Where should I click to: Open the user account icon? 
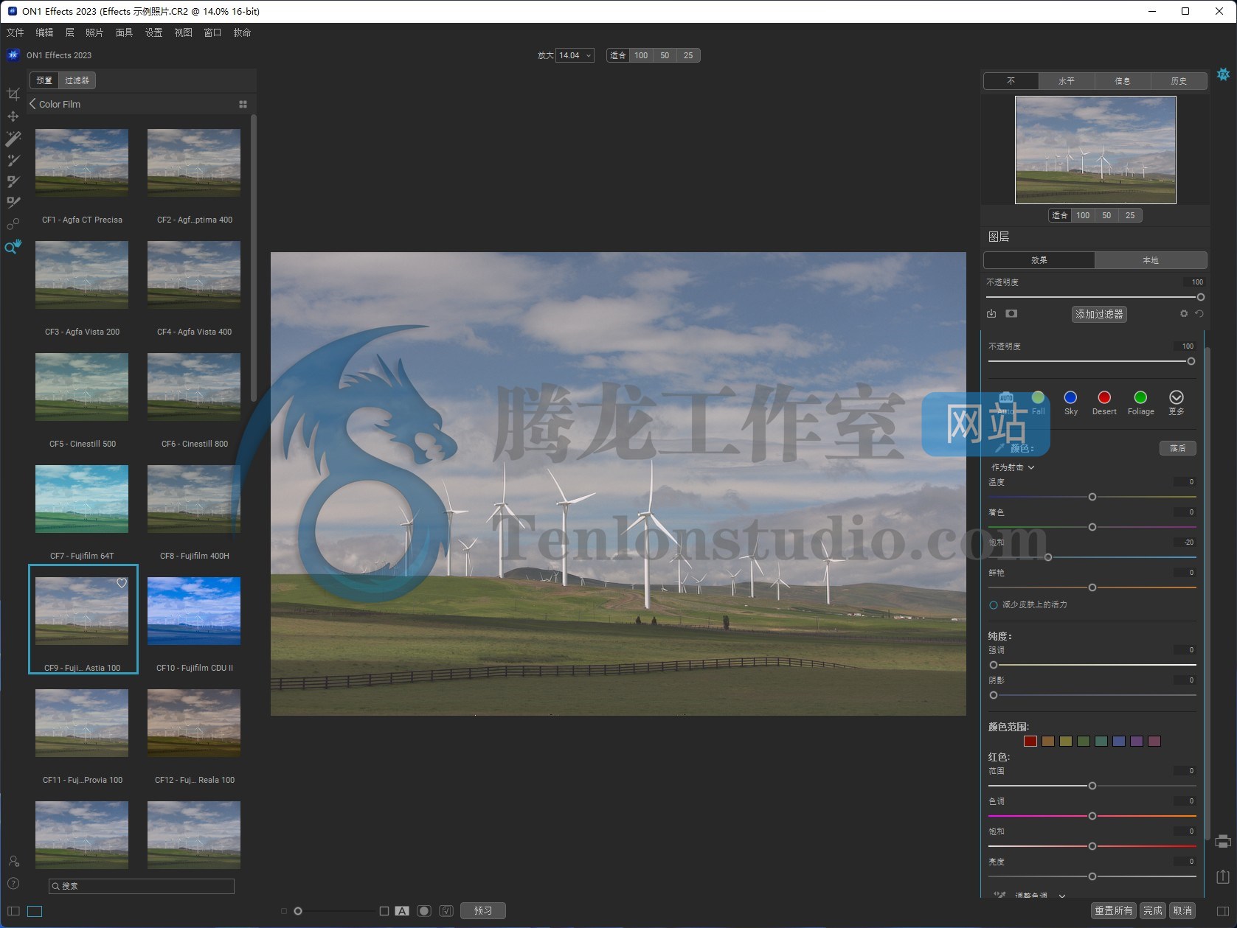(13, 861)
